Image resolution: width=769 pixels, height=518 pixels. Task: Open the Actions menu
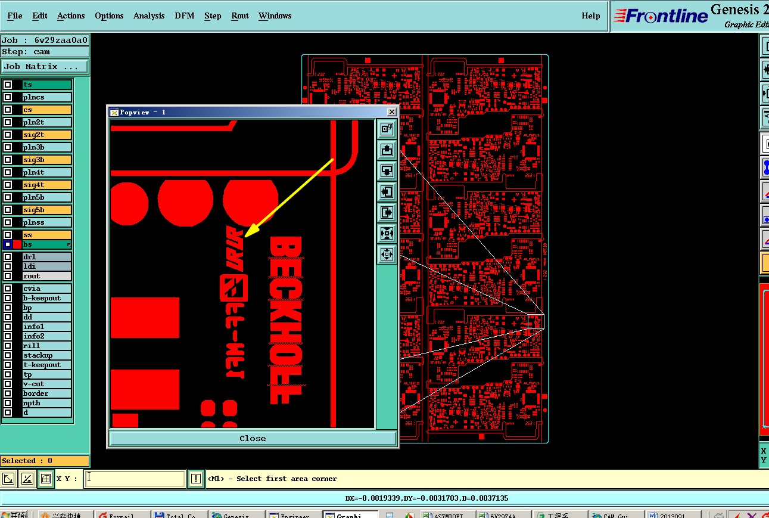click(x=71, y=16)
